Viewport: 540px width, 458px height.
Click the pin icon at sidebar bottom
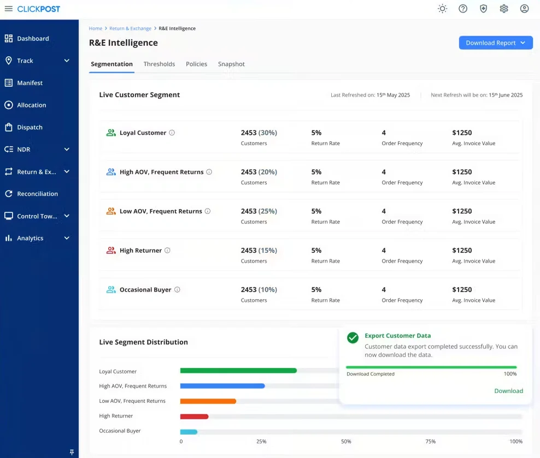72,452
